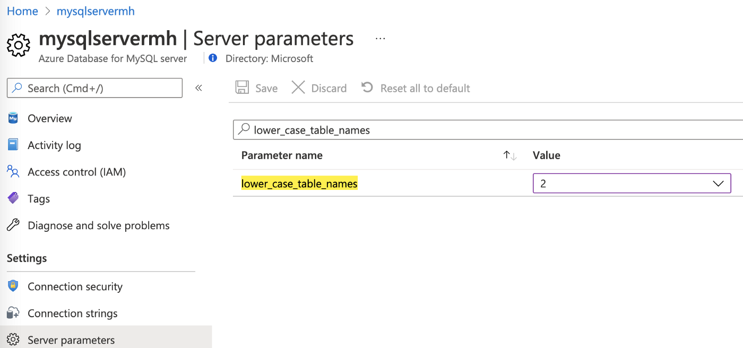This screenshot has height=348, width=743.
Task: Click the Activity log icon
Action: pos(13,145)
